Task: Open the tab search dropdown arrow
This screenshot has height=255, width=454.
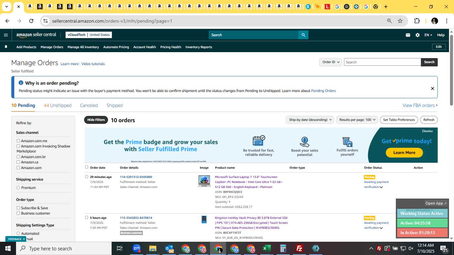Action: [x=6, y=7]
